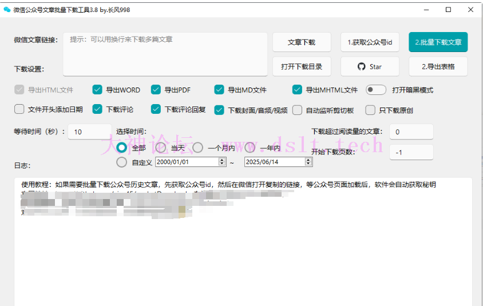Click the 文章下载 button
483x306 pixels.
[302, 42]
